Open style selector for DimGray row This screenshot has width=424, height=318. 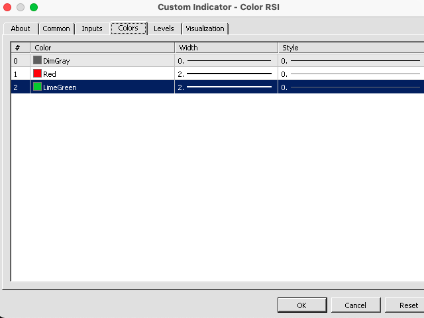[351, 60]
